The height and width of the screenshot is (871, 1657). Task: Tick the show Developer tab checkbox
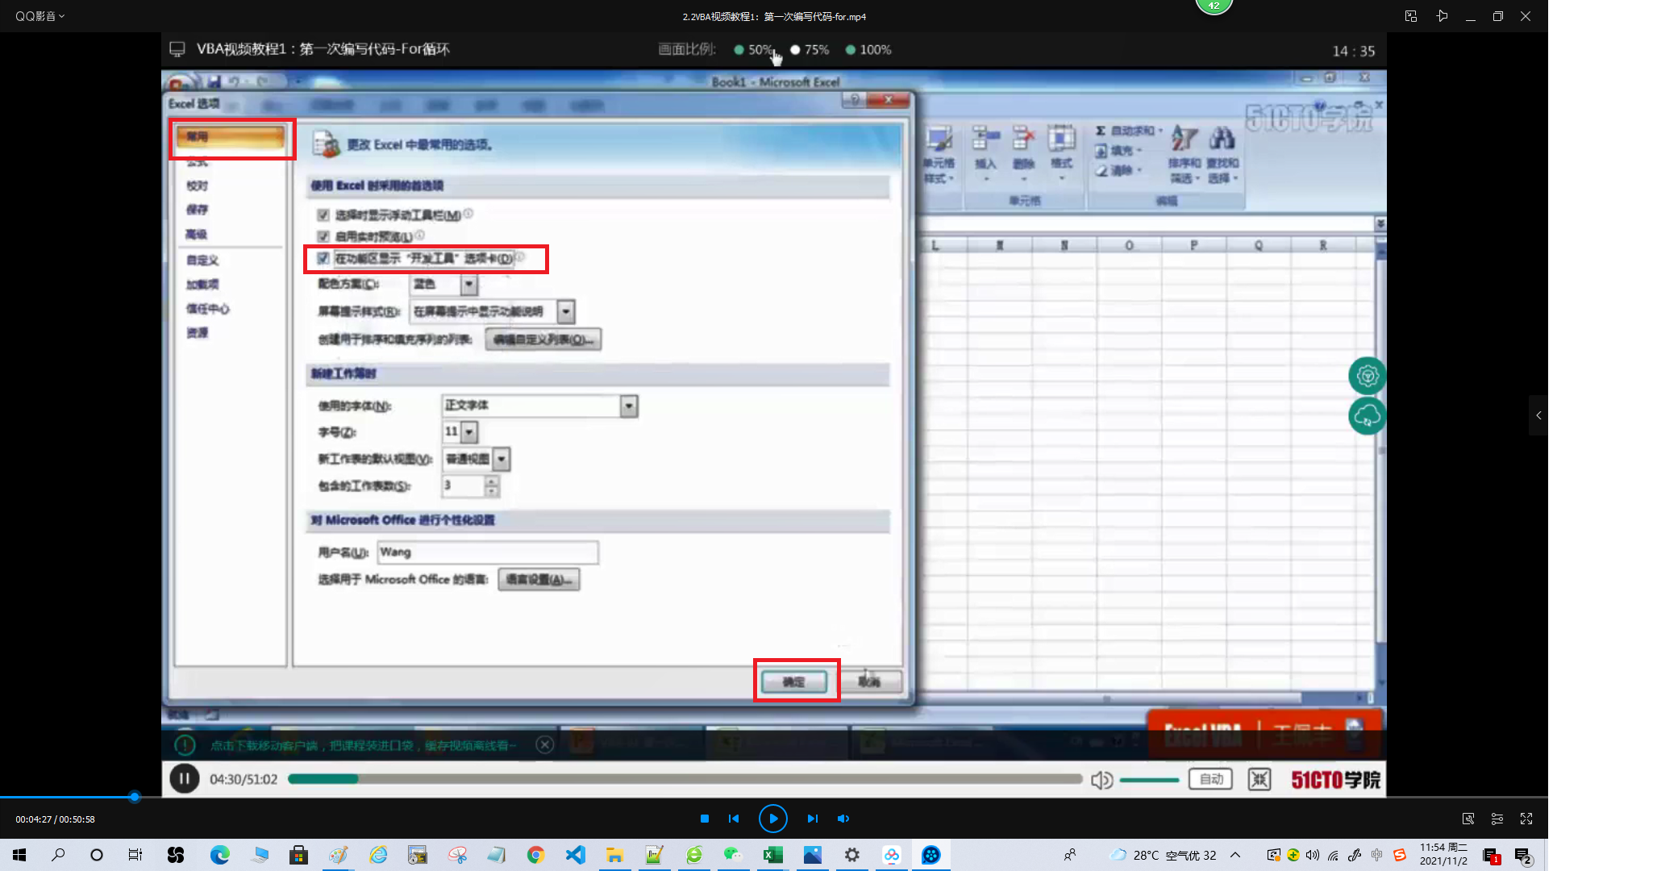[323, 258]
